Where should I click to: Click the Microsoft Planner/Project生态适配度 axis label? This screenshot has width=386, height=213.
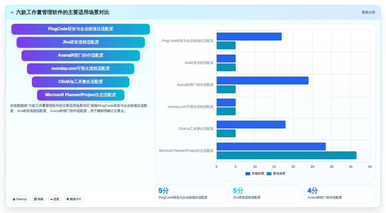coord(186,151)
